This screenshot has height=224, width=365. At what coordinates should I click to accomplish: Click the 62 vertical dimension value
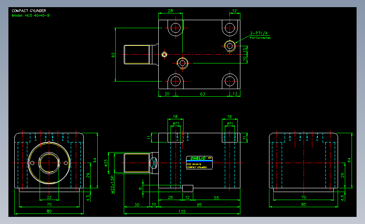pyautogui.click(x=113, y=55)
